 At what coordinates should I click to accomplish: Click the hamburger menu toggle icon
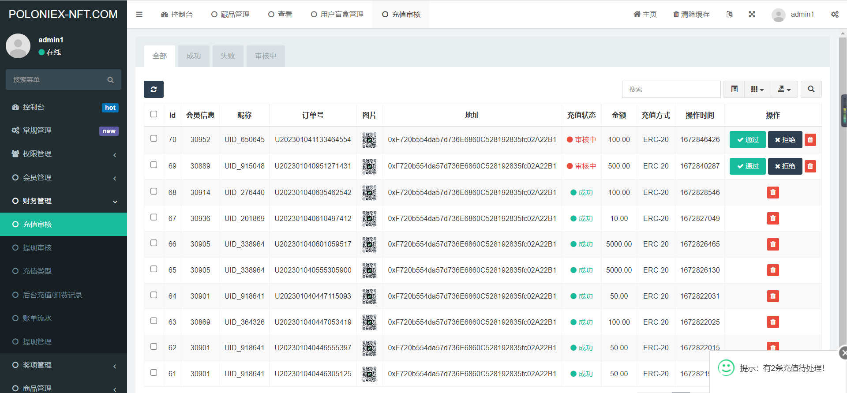[139, 14]
